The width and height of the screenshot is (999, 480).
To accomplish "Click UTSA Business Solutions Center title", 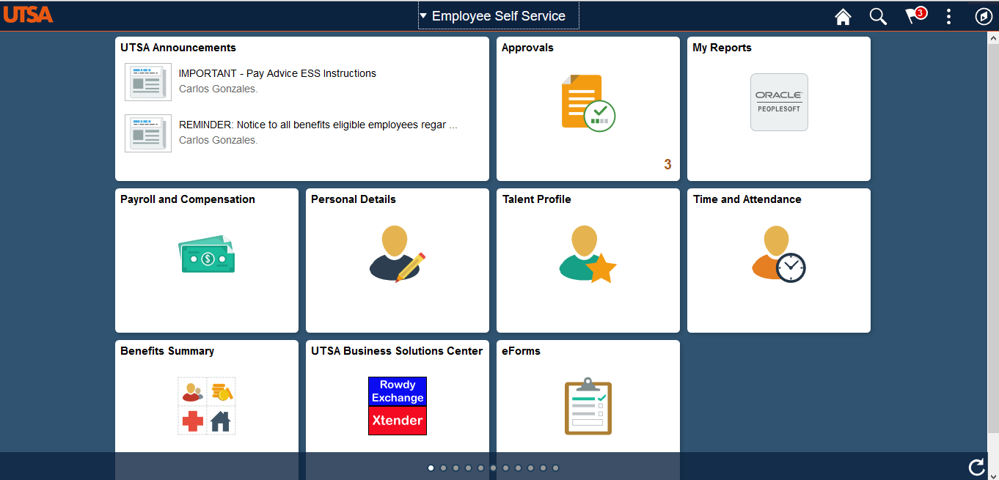I will click(x=397, y=351).
